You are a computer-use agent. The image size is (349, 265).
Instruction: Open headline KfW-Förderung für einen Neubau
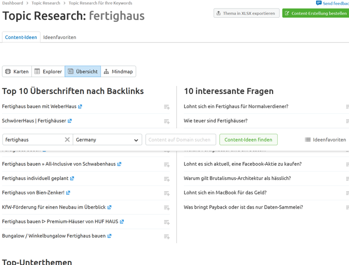54,207
